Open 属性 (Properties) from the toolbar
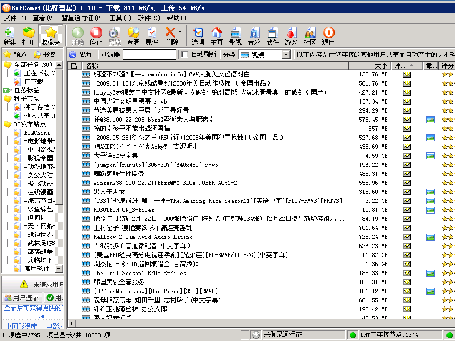This screenshot has height=341, width=455. [152, 36]
